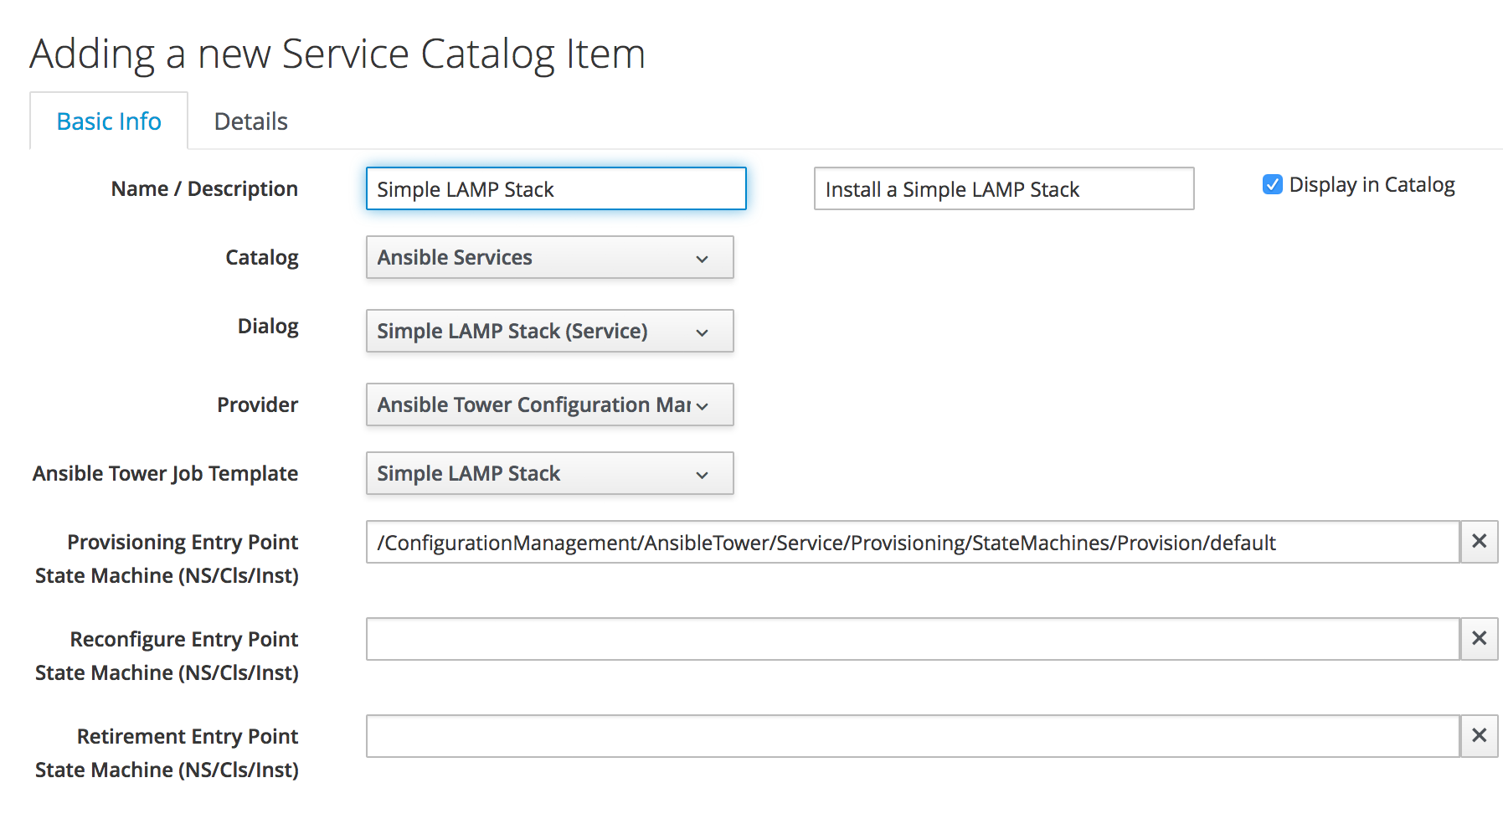Image resolution: width=1503 pixels, height=819 pixels.
Task: Open the Catalog dropdown showing Ansible Services
Action: tap(549, 257)
